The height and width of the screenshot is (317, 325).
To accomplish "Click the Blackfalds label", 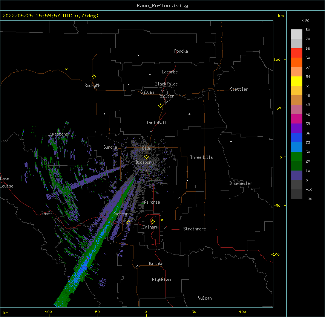I will pos(166,84).
